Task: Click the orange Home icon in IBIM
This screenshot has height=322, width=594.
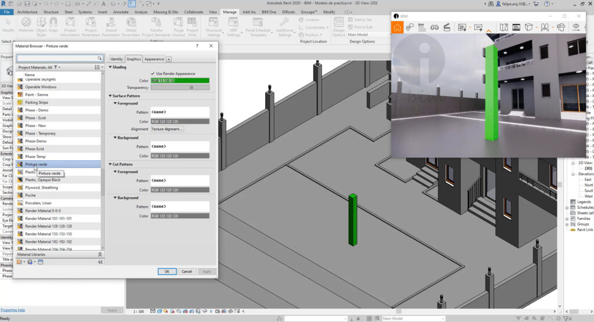Action: [397, 27]
